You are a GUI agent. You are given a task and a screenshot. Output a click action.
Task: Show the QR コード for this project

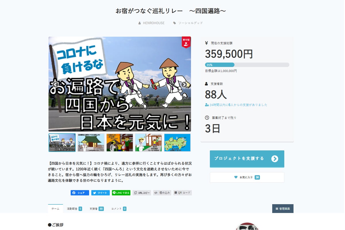(183, 193)
